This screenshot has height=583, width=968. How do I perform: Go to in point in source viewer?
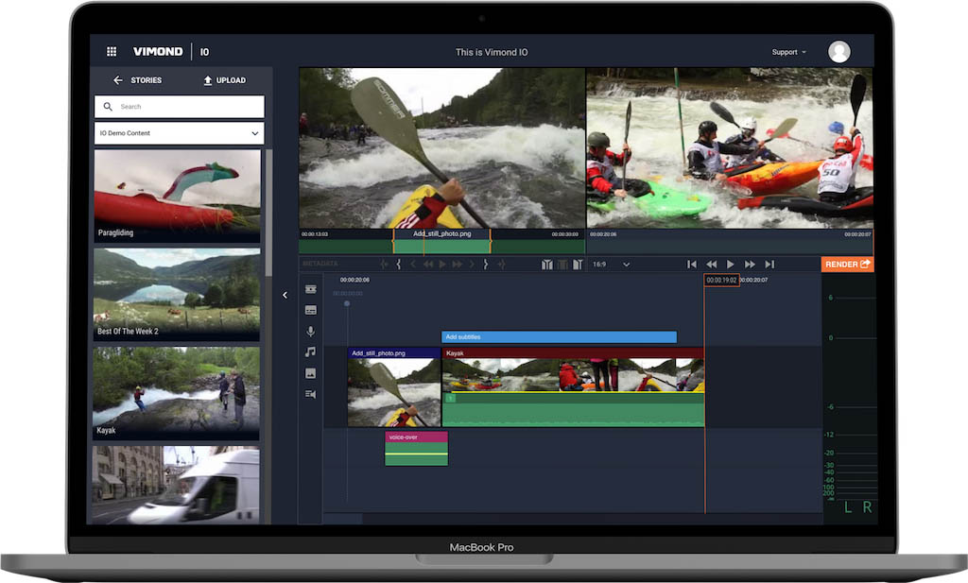coord(384,264)
